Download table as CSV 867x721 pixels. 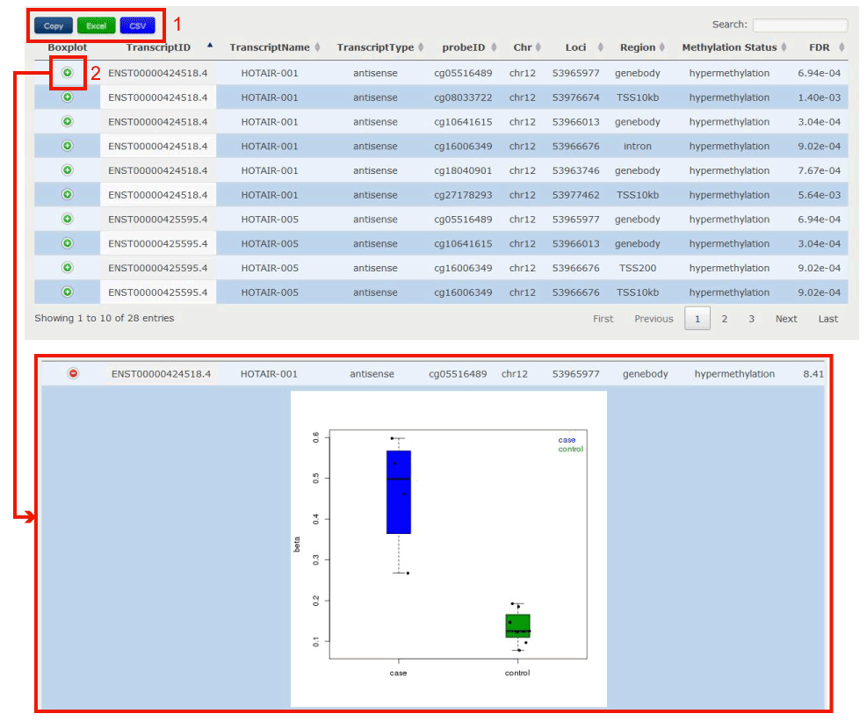pyautogui.click(x=138, y=26)
